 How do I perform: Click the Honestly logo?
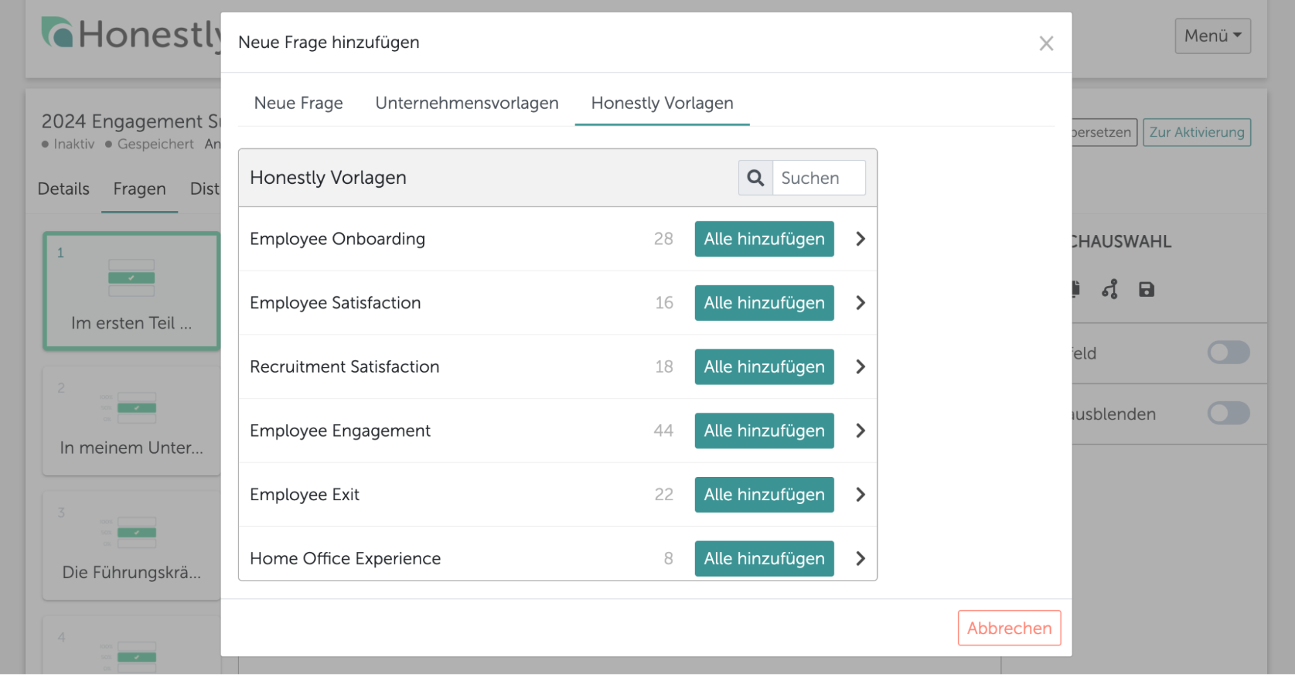(x=130, y=34)
